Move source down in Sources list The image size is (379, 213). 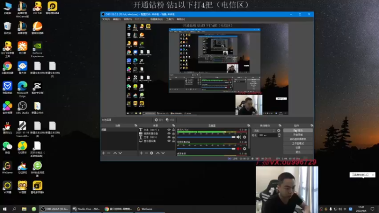click(x=163, y=153)
